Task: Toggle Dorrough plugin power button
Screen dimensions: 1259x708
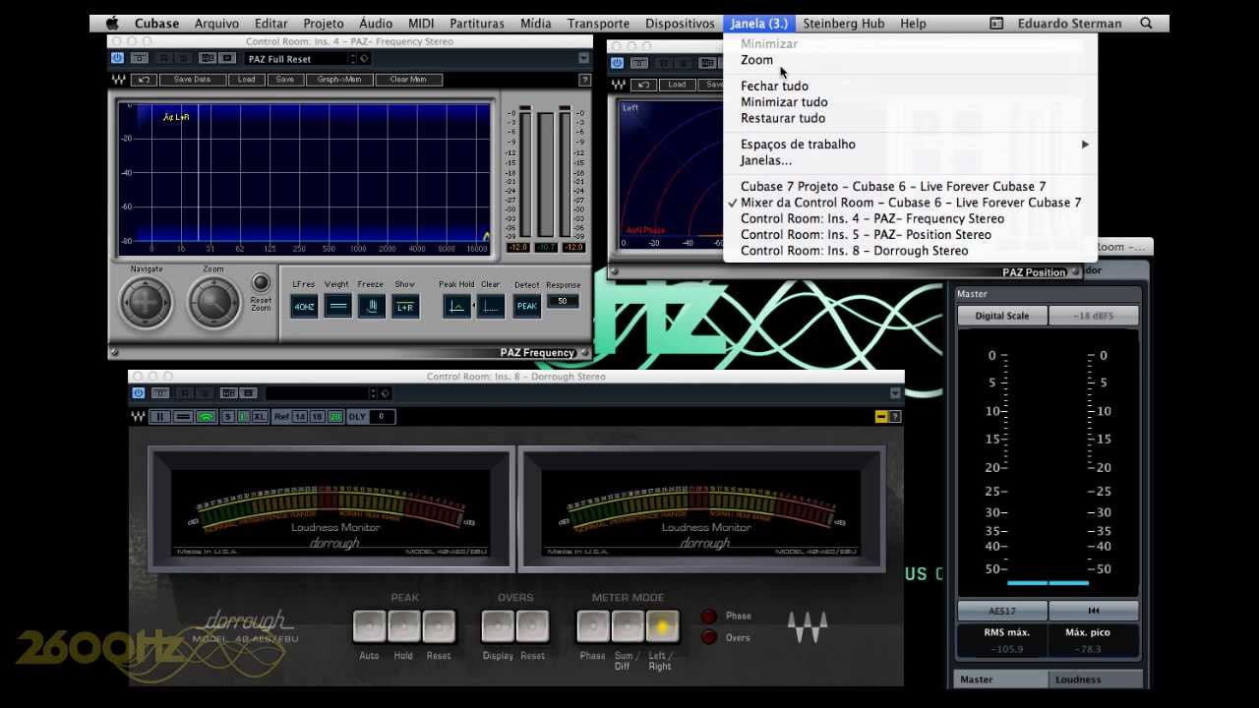Action: (x=138, y=393)
